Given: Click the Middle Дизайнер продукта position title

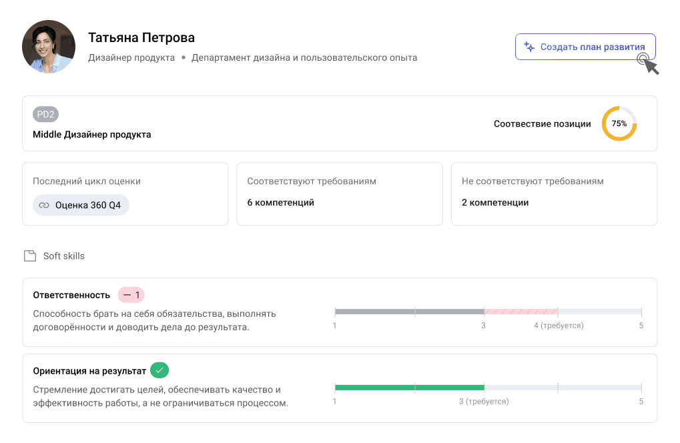Looking at the screenshot, I should pos(92,135).
